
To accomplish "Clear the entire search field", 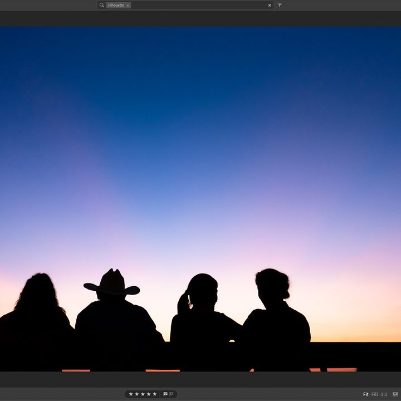I will [270, 6].
